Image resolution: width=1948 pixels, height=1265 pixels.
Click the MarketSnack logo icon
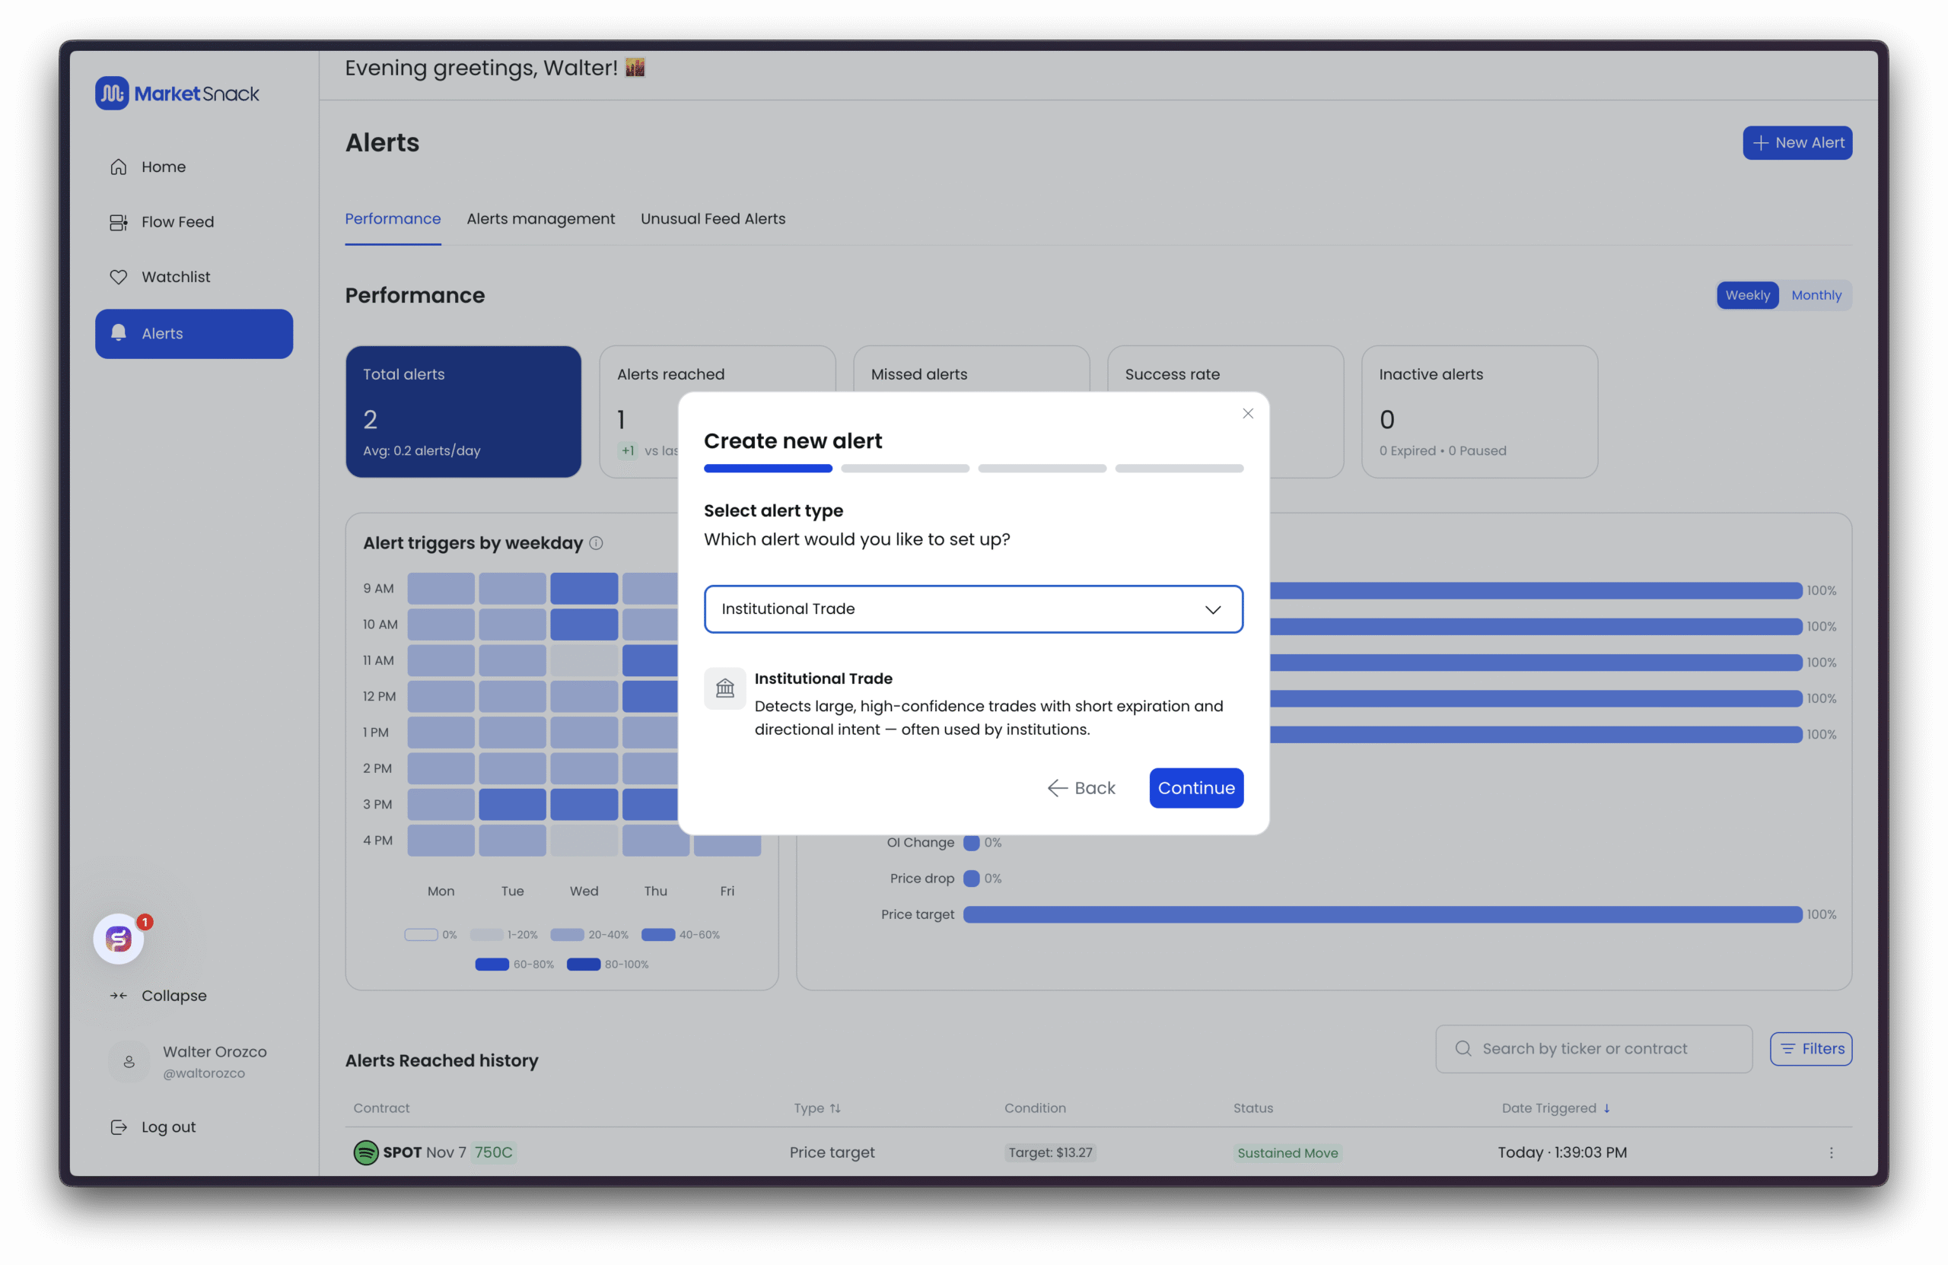pos(112,94)
